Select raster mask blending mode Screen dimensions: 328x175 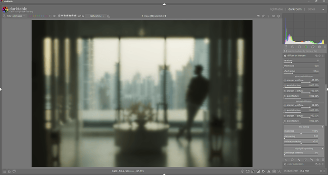coord(318,160)
